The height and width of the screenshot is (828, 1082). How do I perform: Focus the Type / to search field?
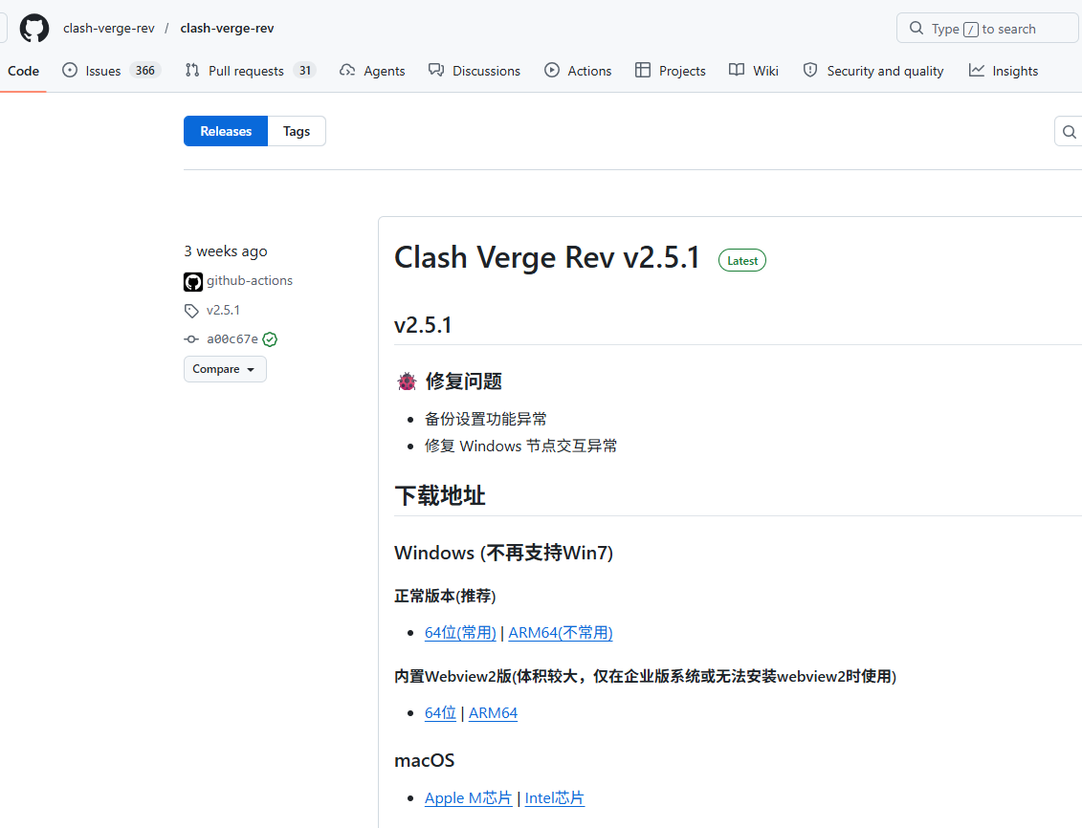point(987,29)
